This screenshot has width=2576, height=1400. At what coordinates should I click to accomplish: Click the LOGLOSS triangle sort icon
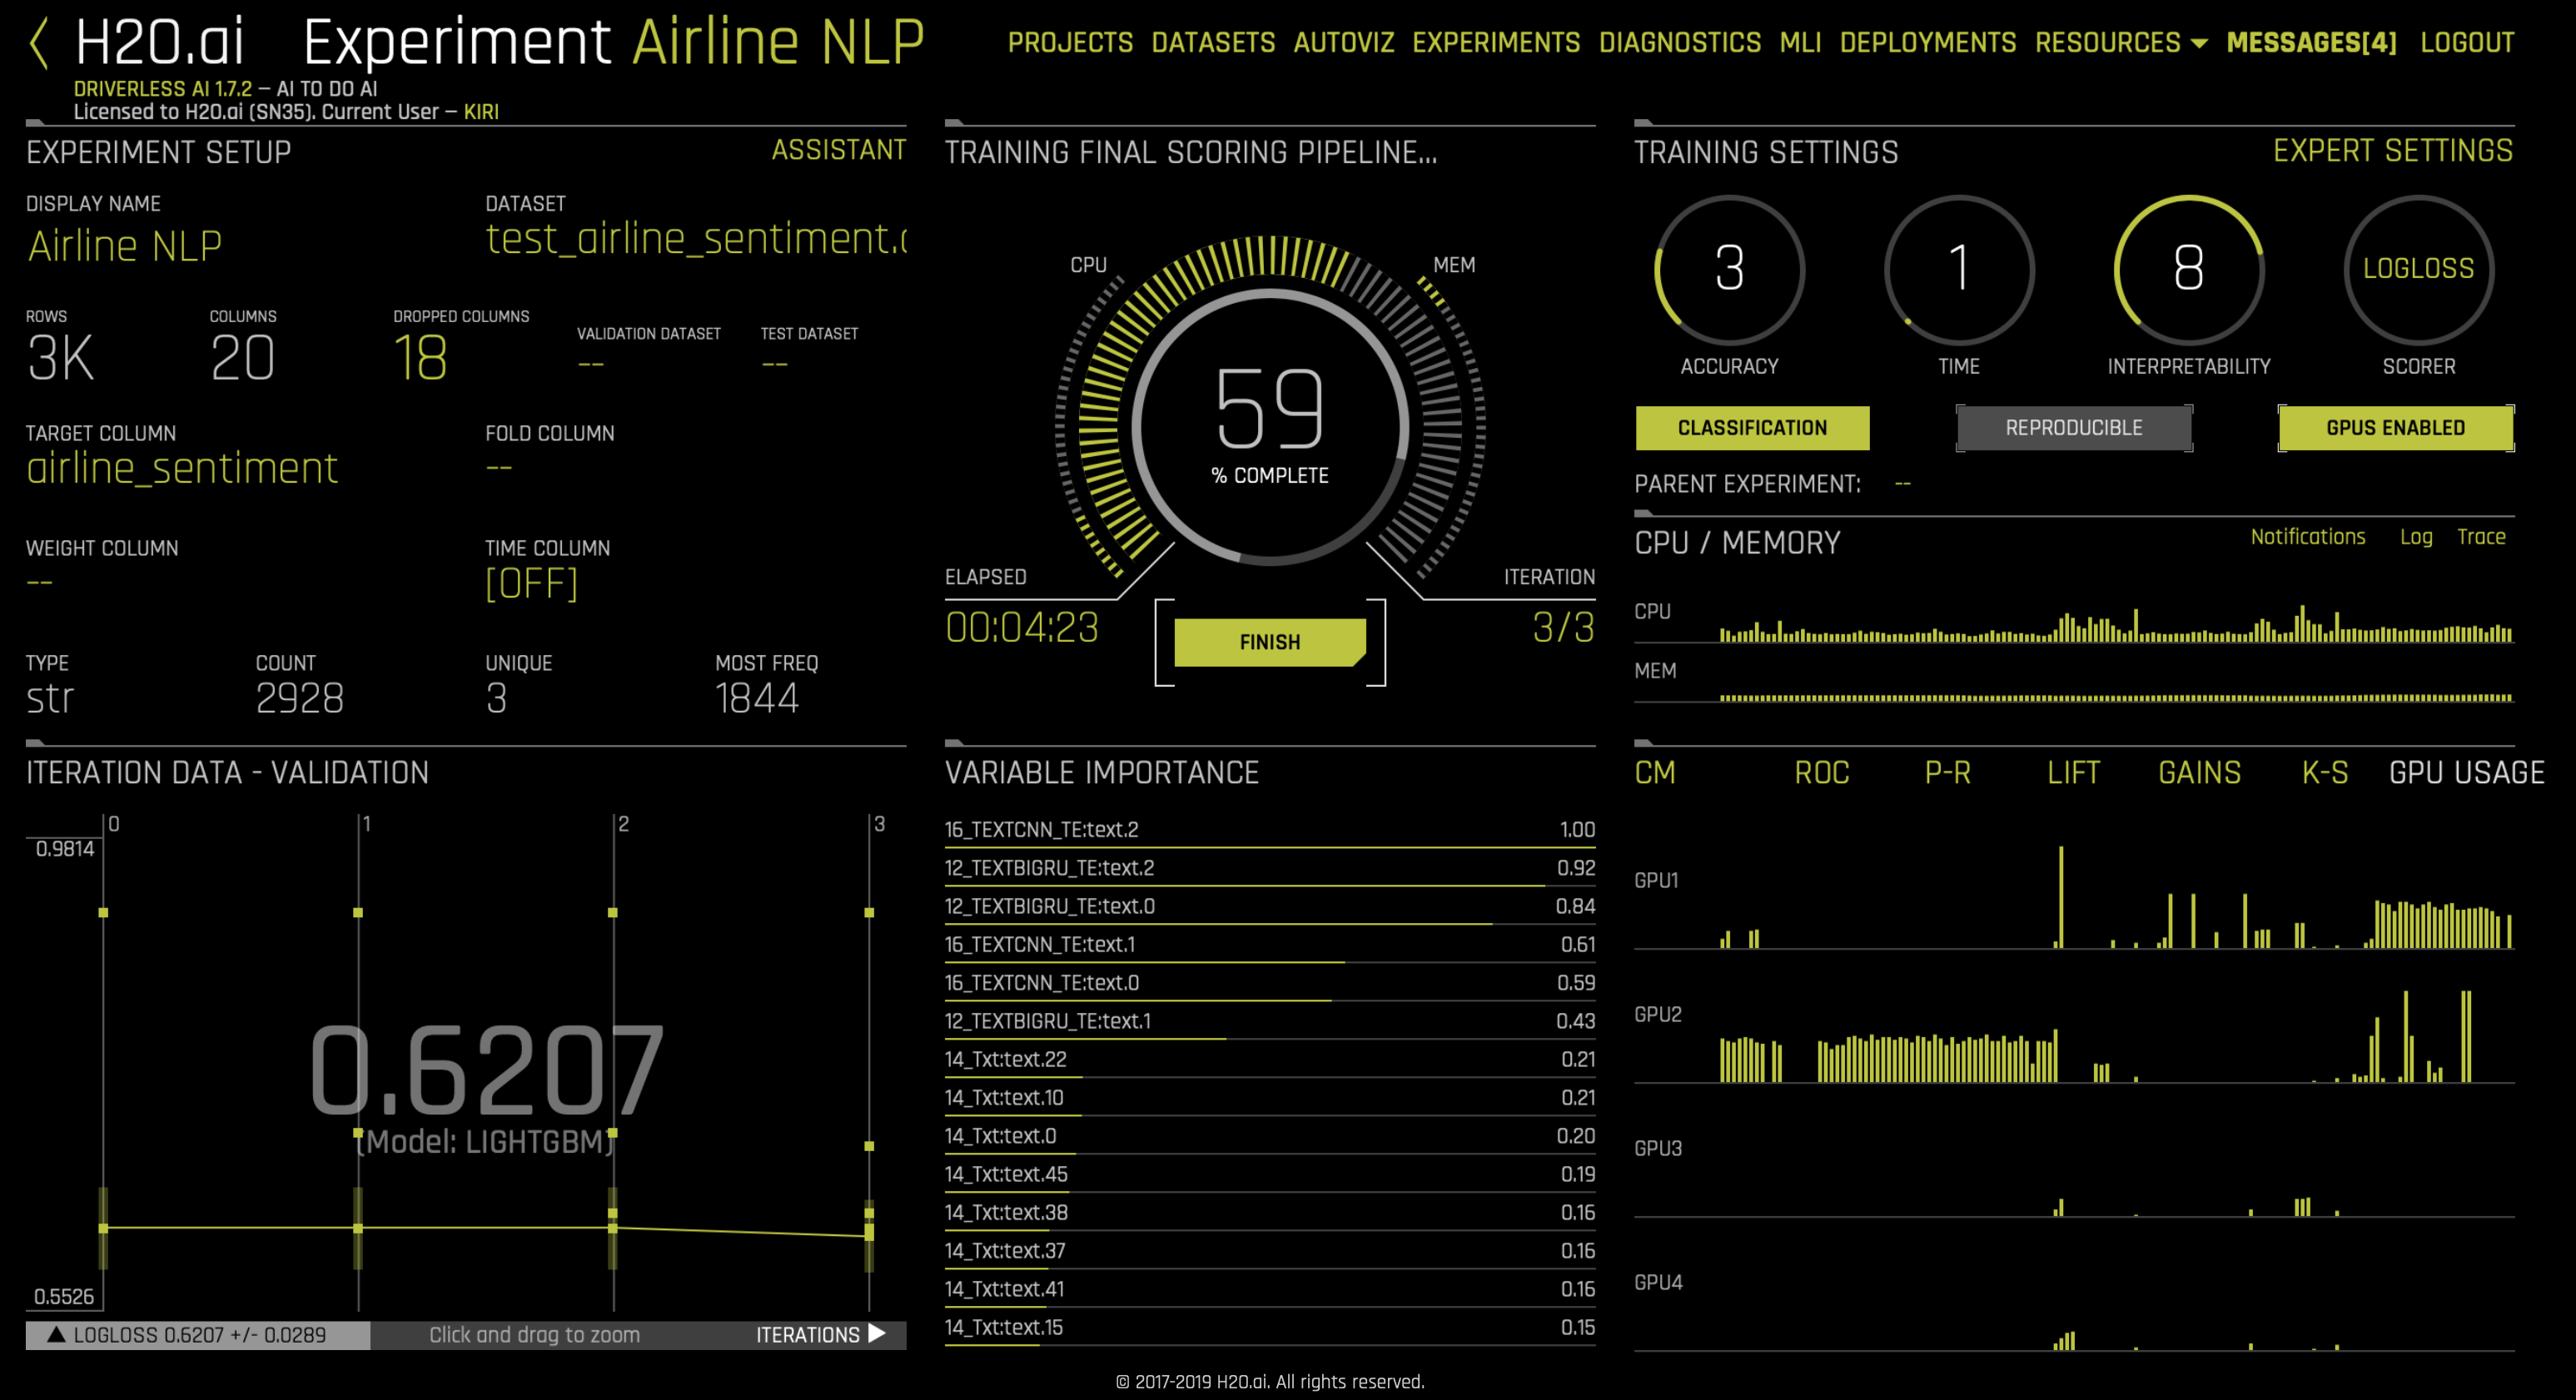(56, 1334)
